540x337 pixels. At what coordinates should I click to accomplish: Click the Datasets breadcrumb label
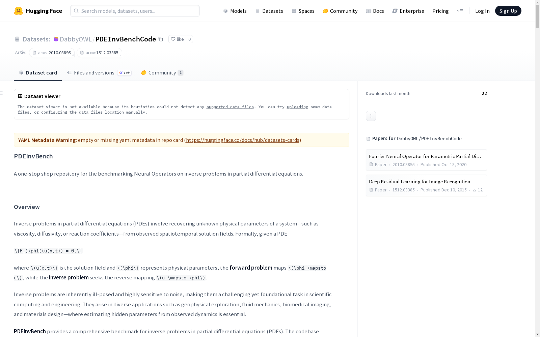pyautogui.click(x=36, y=39)
